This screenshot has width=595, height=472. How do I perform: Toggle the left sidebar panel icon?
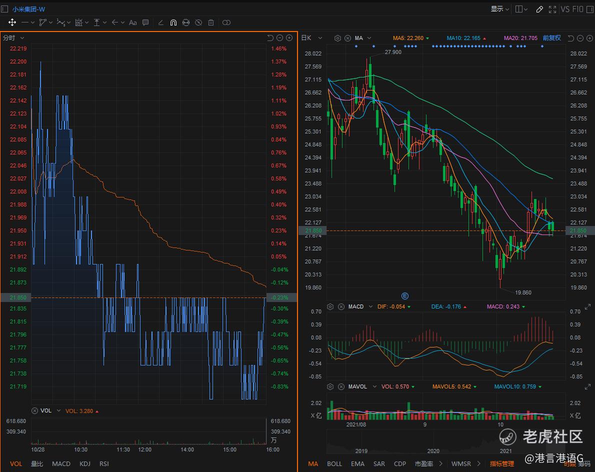(x=5, y=9)
